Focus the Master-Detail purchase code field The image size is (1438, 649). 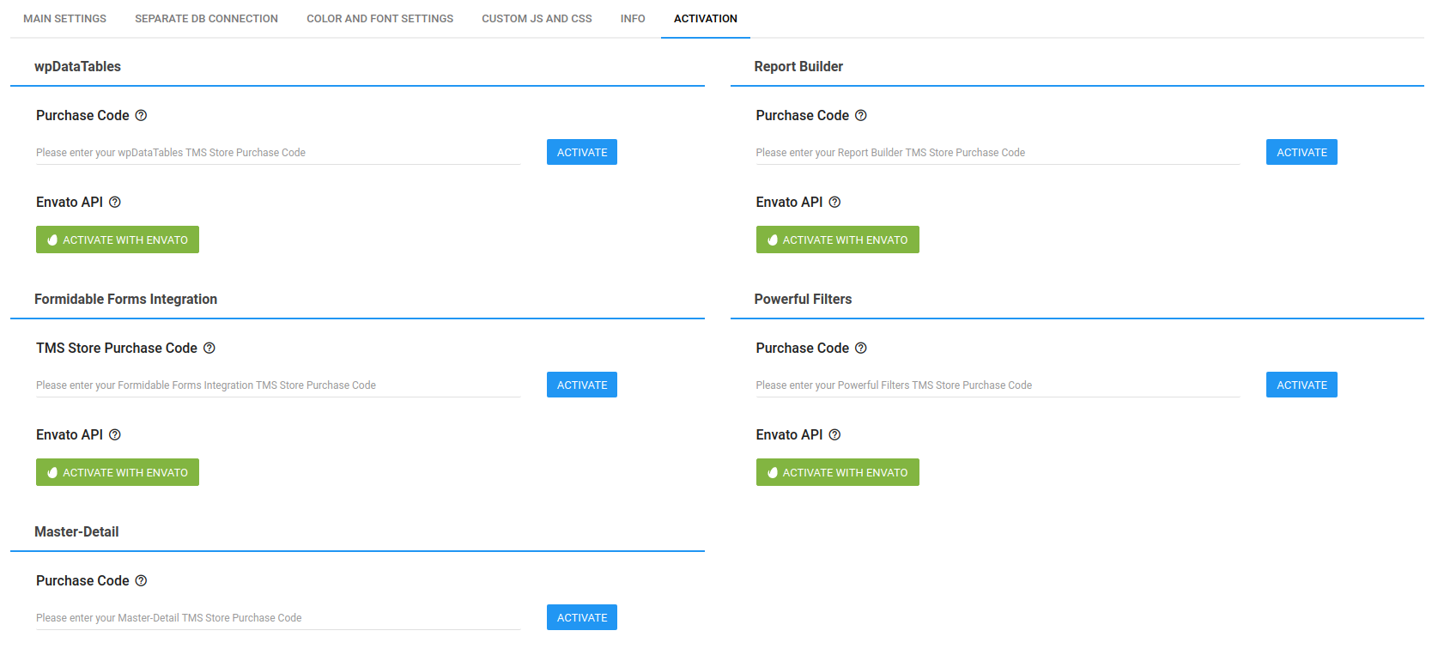coord(278,618)
